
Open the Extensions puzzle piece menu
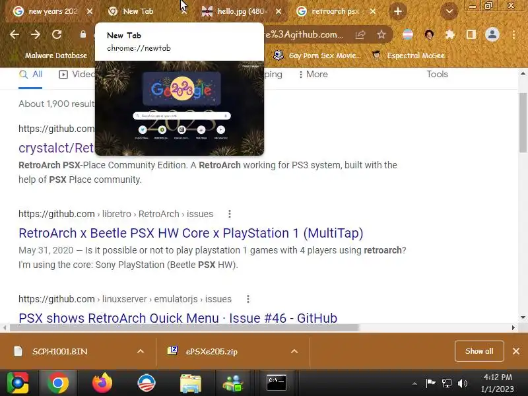coord(450,34)
